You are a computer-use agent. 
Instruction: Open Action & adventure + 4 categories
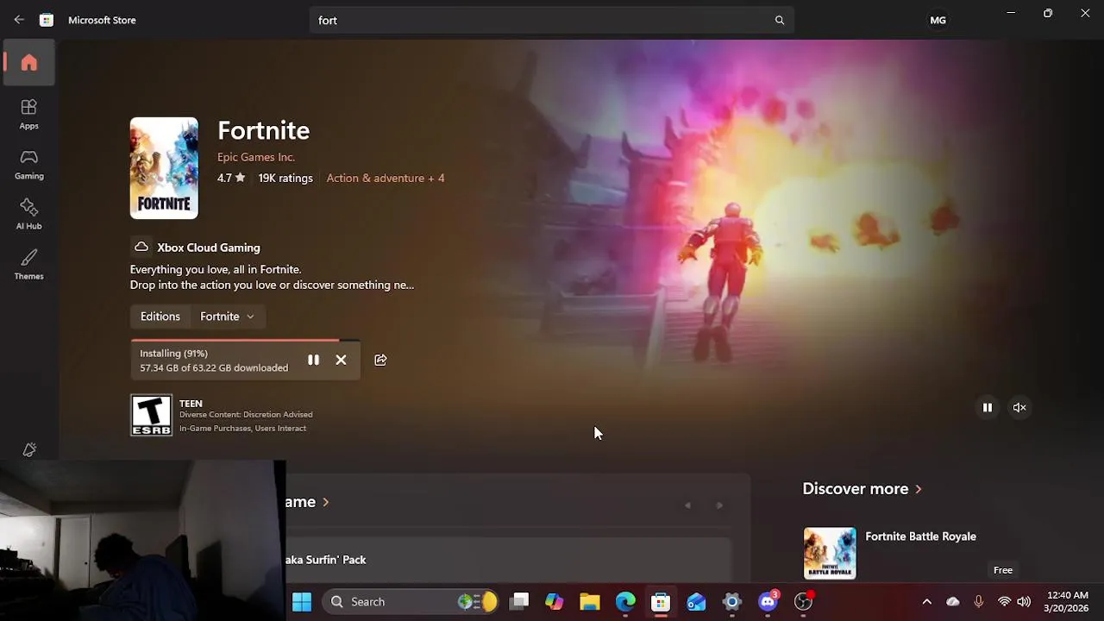[386, 178]
